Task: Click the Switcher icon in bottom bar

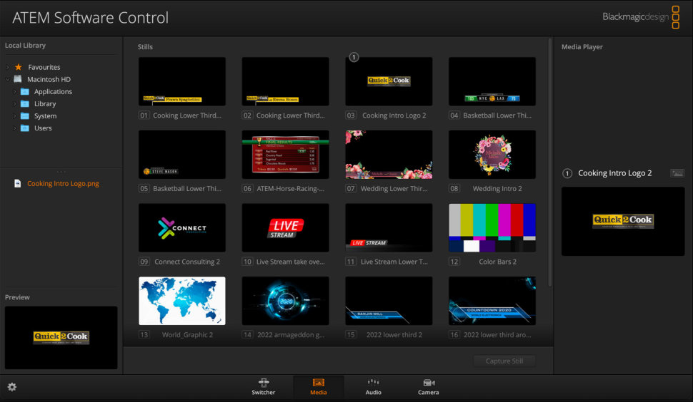Action: pos(264,383)
